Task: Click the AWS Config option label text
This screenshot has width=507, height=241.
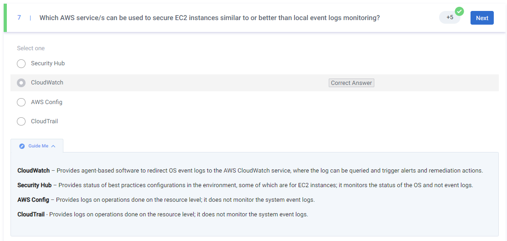Action: click(x=47, y=102)
